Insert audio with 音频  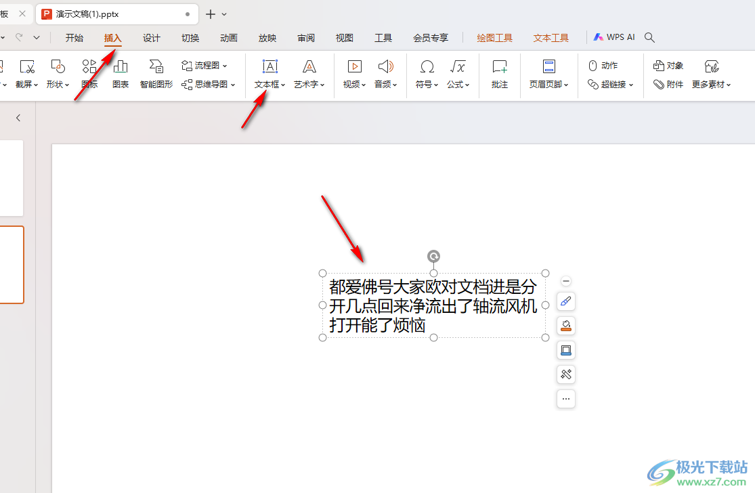[386, 74]
